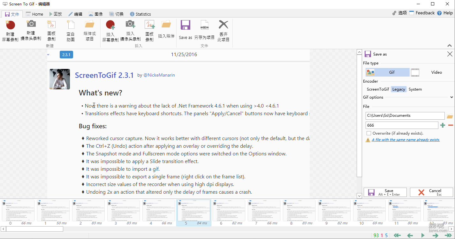Insert a screen recording (插入屏幕录制)

click(110, 31)
